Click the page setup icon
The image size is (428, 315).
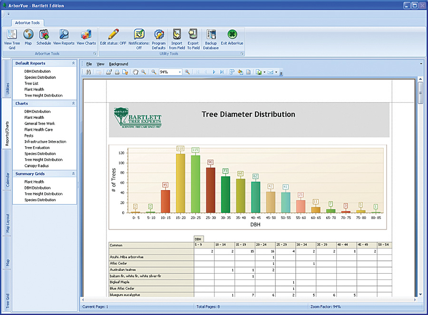(x=125, y=72)
